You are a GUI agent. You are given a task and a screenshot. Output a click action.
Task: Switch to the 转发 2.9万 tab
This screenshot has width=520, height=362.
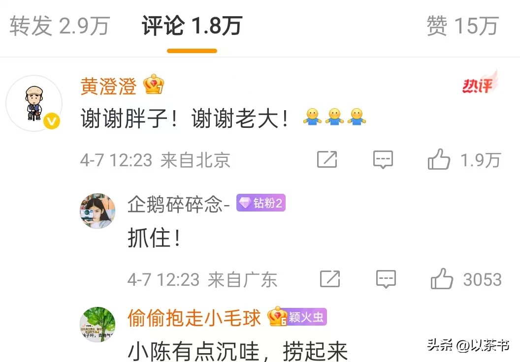click(x=60, y=26)
